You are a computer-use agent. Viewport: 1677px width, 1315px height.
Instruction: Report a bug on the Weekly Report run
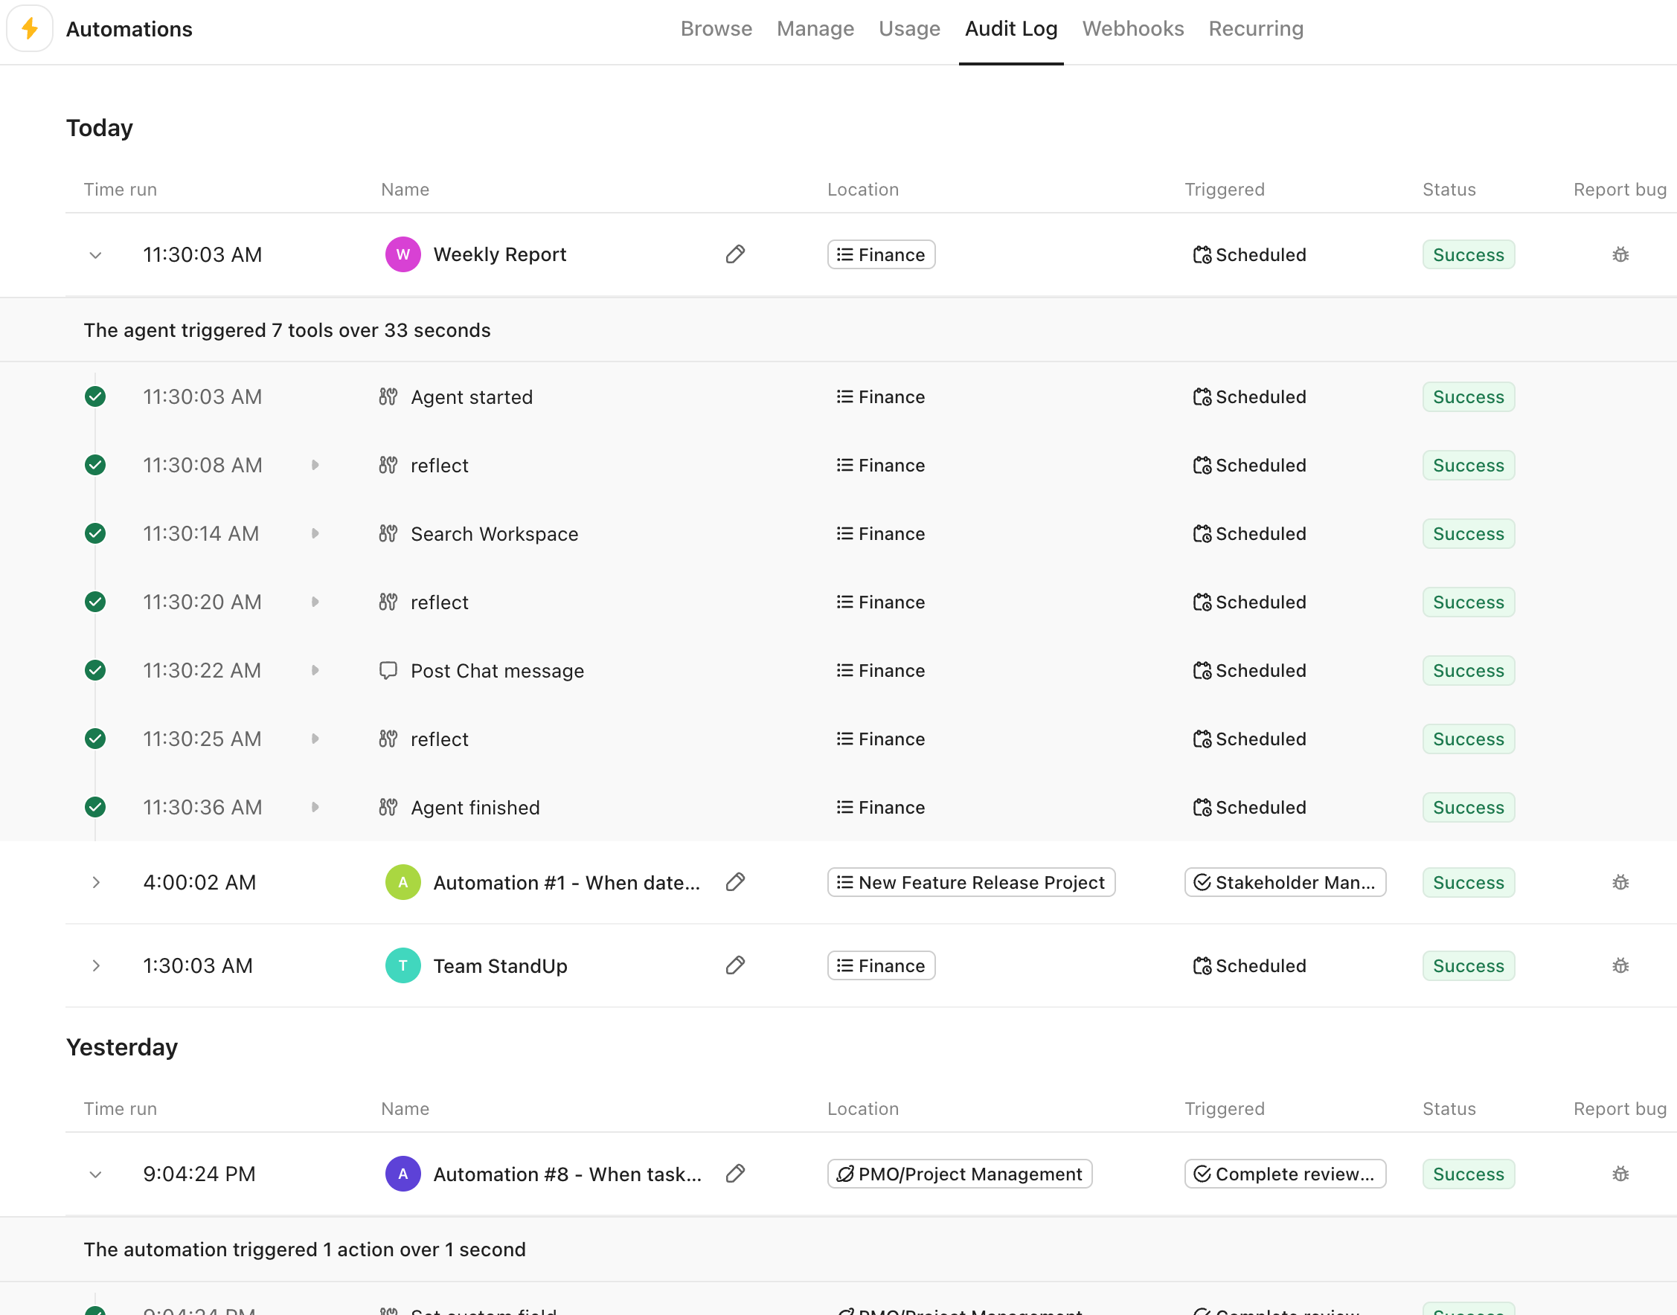coord(1620,254)
